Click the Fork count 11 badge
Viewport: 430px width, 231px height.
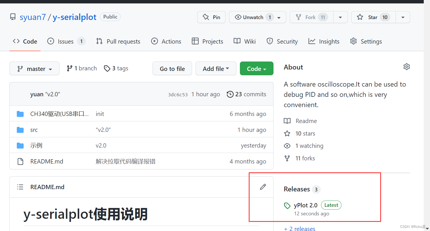[323, 17]
